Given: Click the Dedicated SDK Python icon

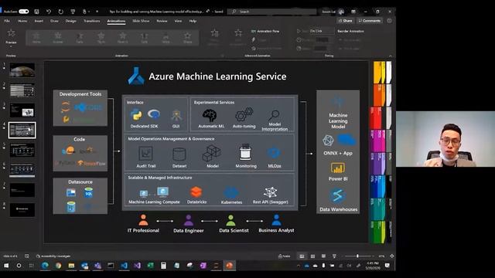Looking at the screenshot, I should (136, 115).
